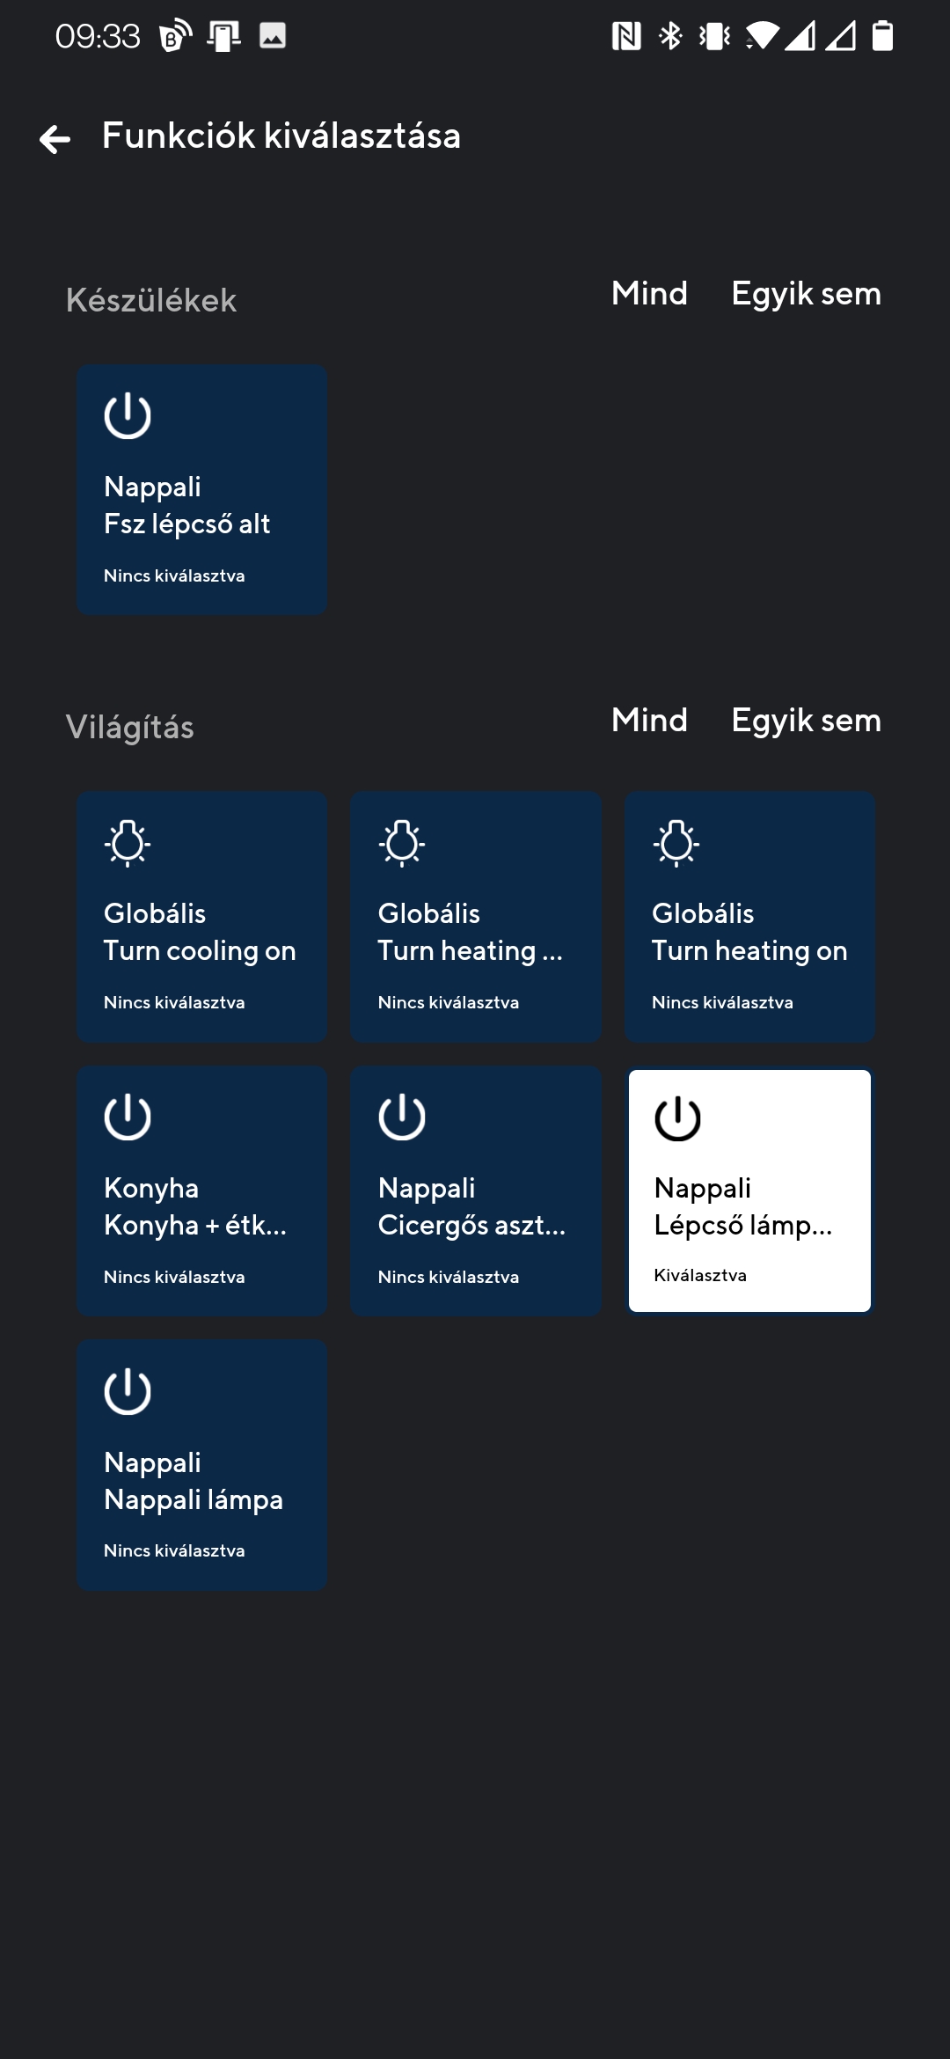Click the black power icon on the white tile

677,1118
